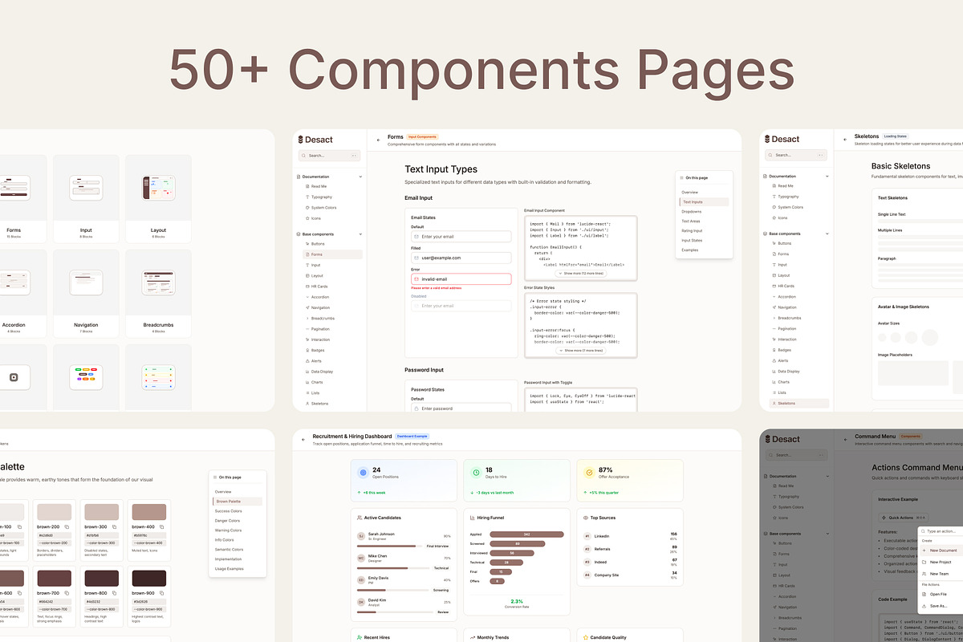Click the Input Components badge next to Forms

tap(422, 136)
